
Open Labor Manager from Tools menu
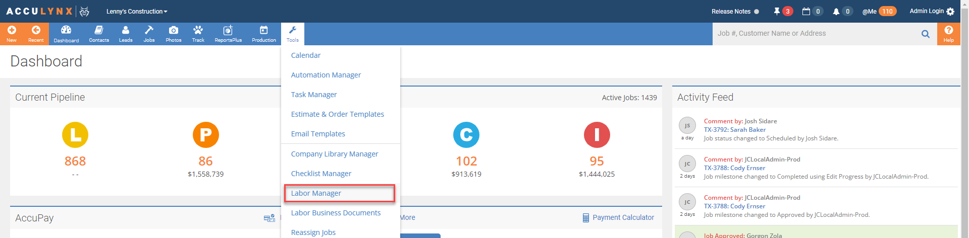point(316,193)
